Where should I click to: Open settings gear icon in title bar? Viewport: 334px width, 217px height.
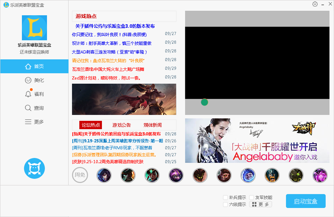[315, 4]
